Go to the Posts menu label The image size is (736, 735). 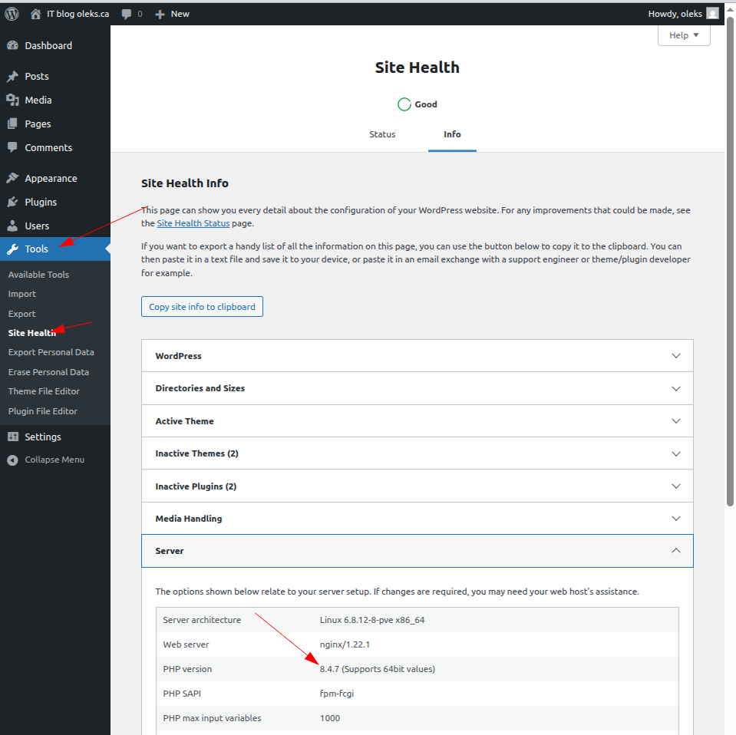pos(37,76)
